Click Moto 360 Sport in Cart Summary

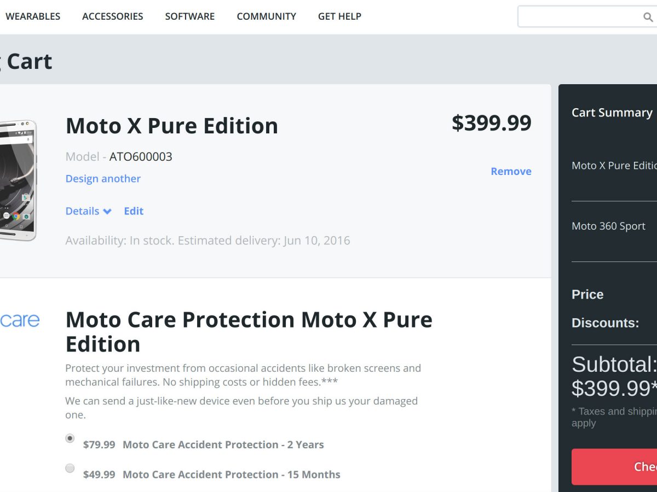click(x=608, y=226)
